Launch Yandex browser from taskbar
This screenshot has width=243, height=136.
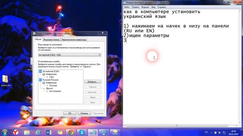click(x=16, y=132)
